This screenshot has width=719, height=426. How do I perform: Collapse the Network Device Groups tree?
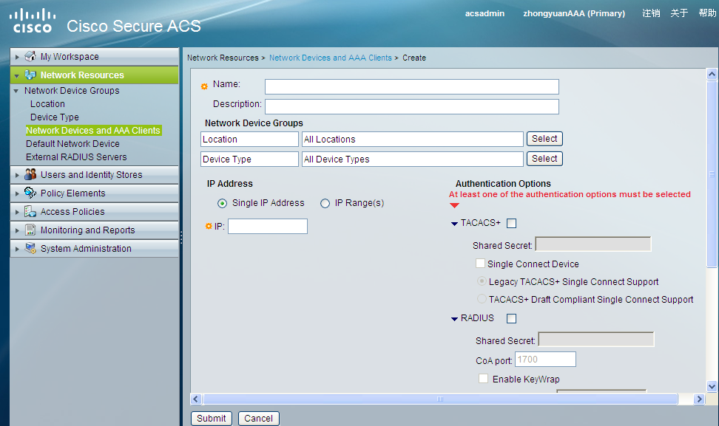16,91
